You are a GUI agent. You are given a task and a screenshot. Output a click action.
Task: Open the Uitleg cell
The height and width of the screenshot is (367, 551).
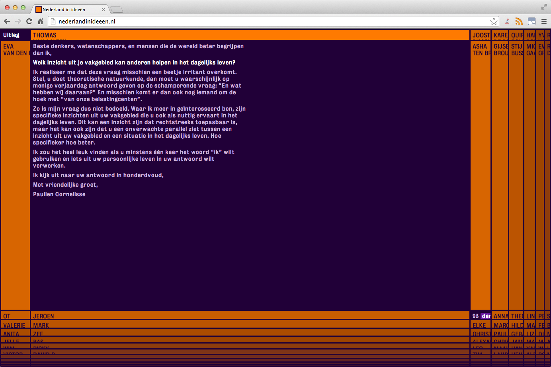(15, 35)
